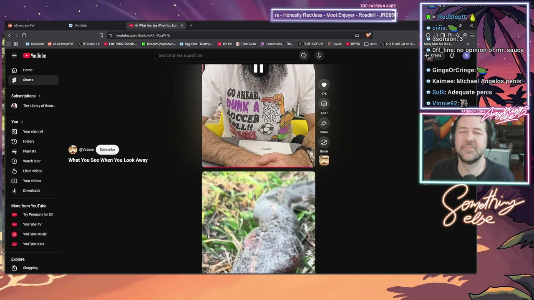The width and height of the screenshot is (534, 300).
Task: Expand the Subscriptions section
Action: tap(26, 96)
